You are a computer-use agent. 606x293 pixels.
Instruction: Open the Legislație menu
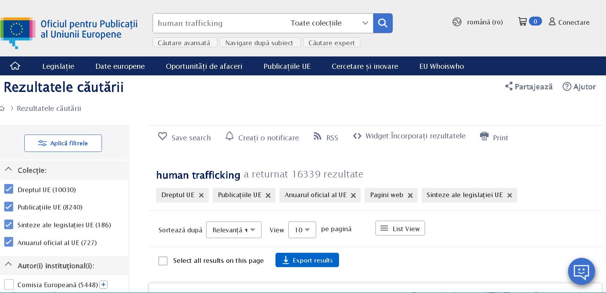point(58,66)
